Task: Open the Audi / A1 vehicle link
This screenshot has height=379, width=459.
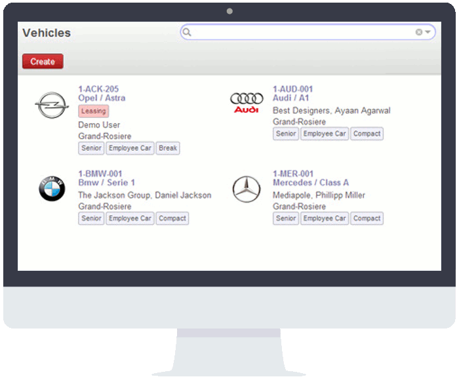Action: pos(291,98)
